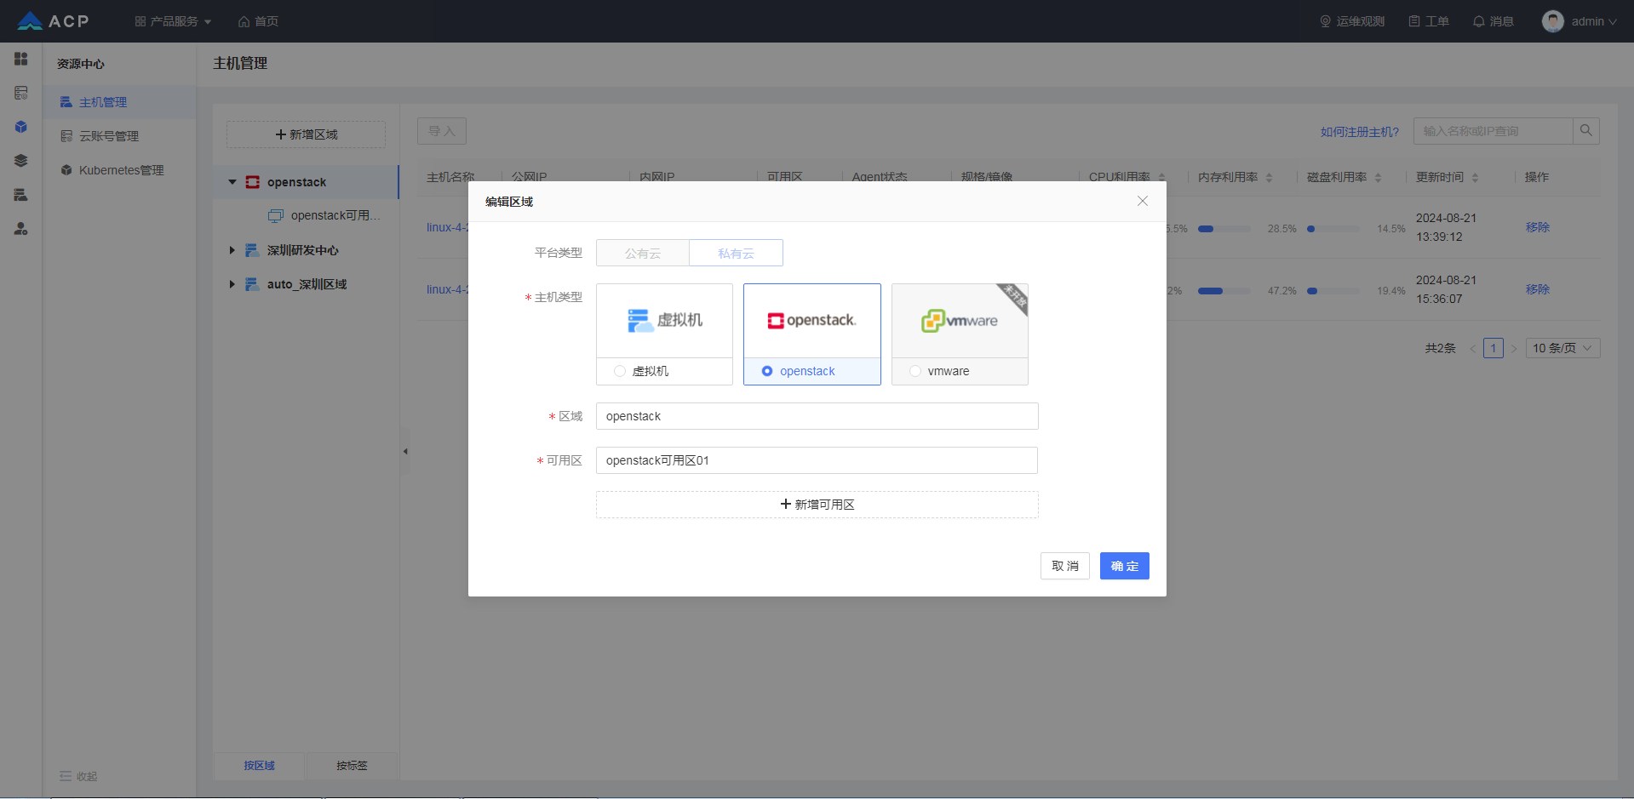Click 新增可用区 to add a zone
Viewport: 1634px width, 799px height.
tap(817, 505)
